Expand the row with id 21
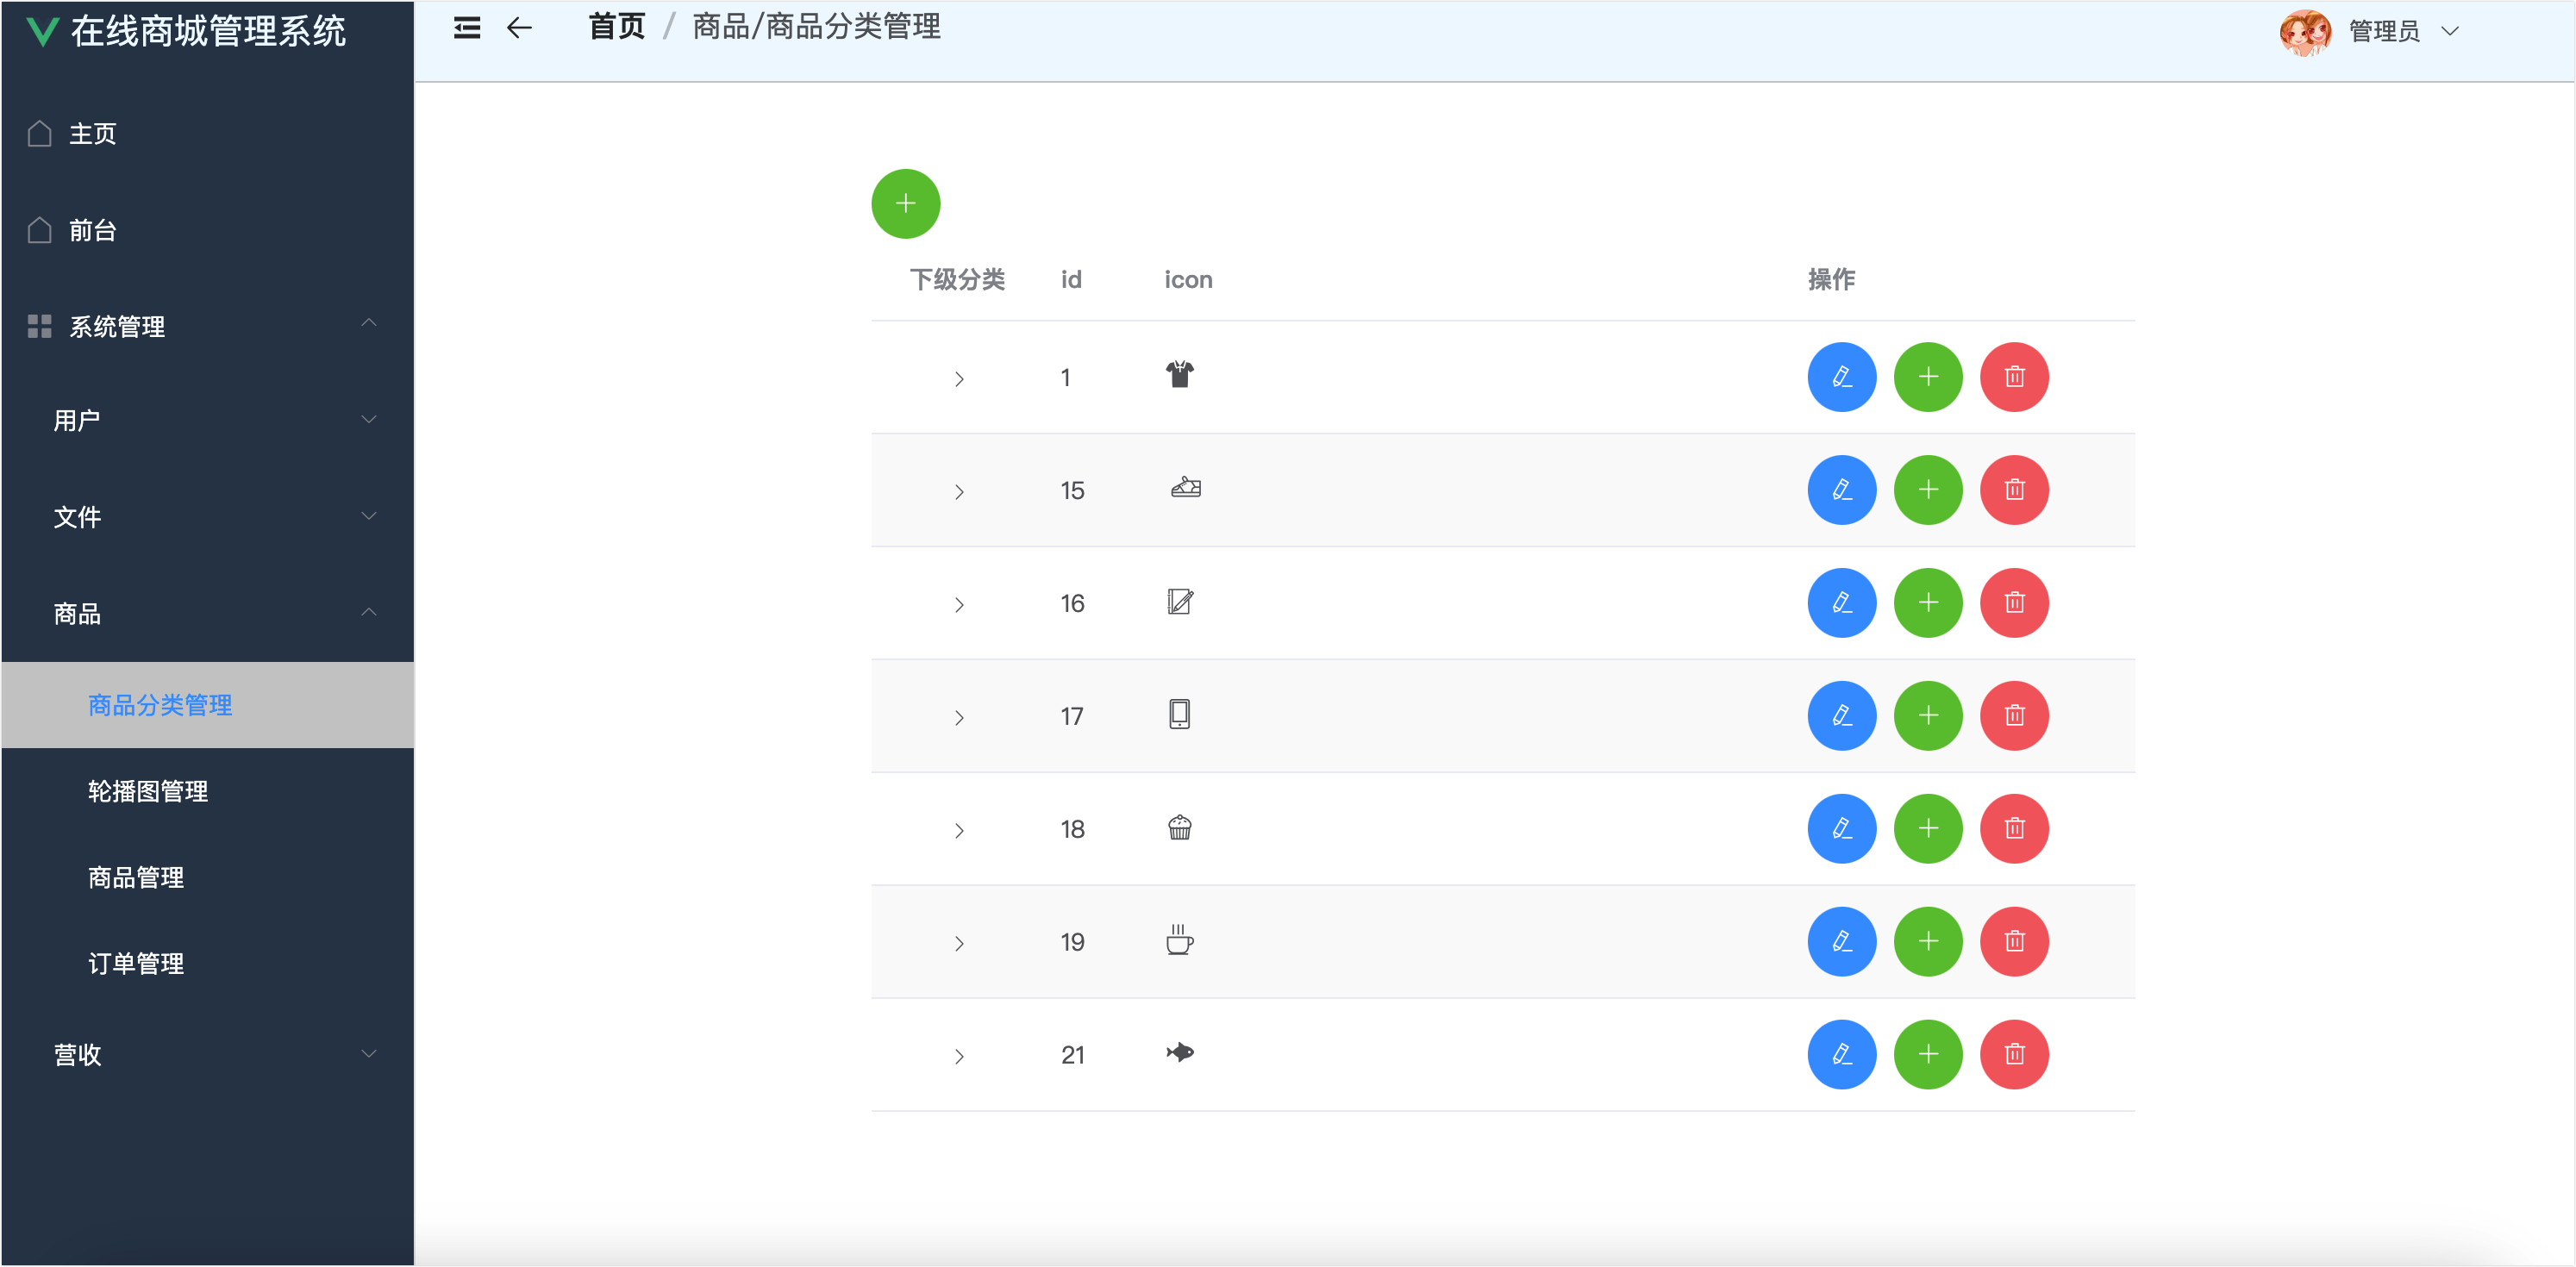 point(959,1057)
